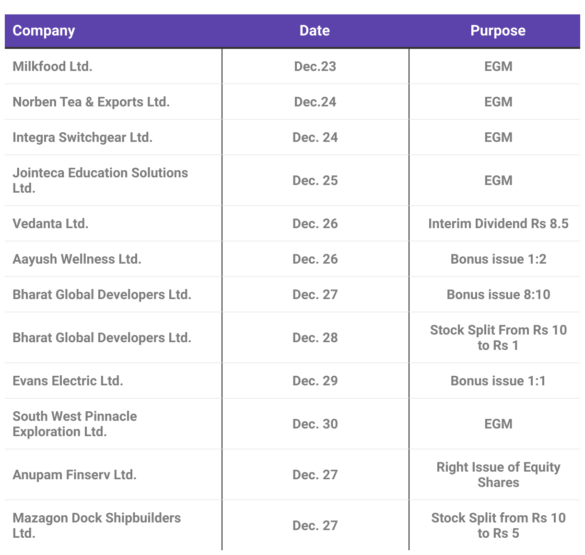Click the Dec. 30 date cell
The height and width of the screenshot is (555, 585).
click(315, 424)
